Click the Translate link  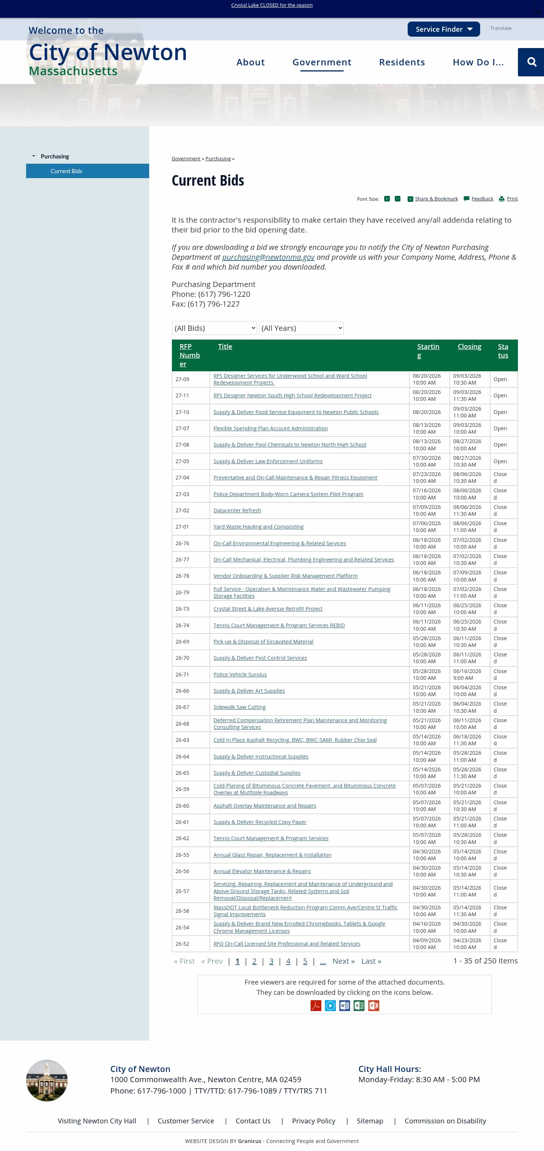501,28
